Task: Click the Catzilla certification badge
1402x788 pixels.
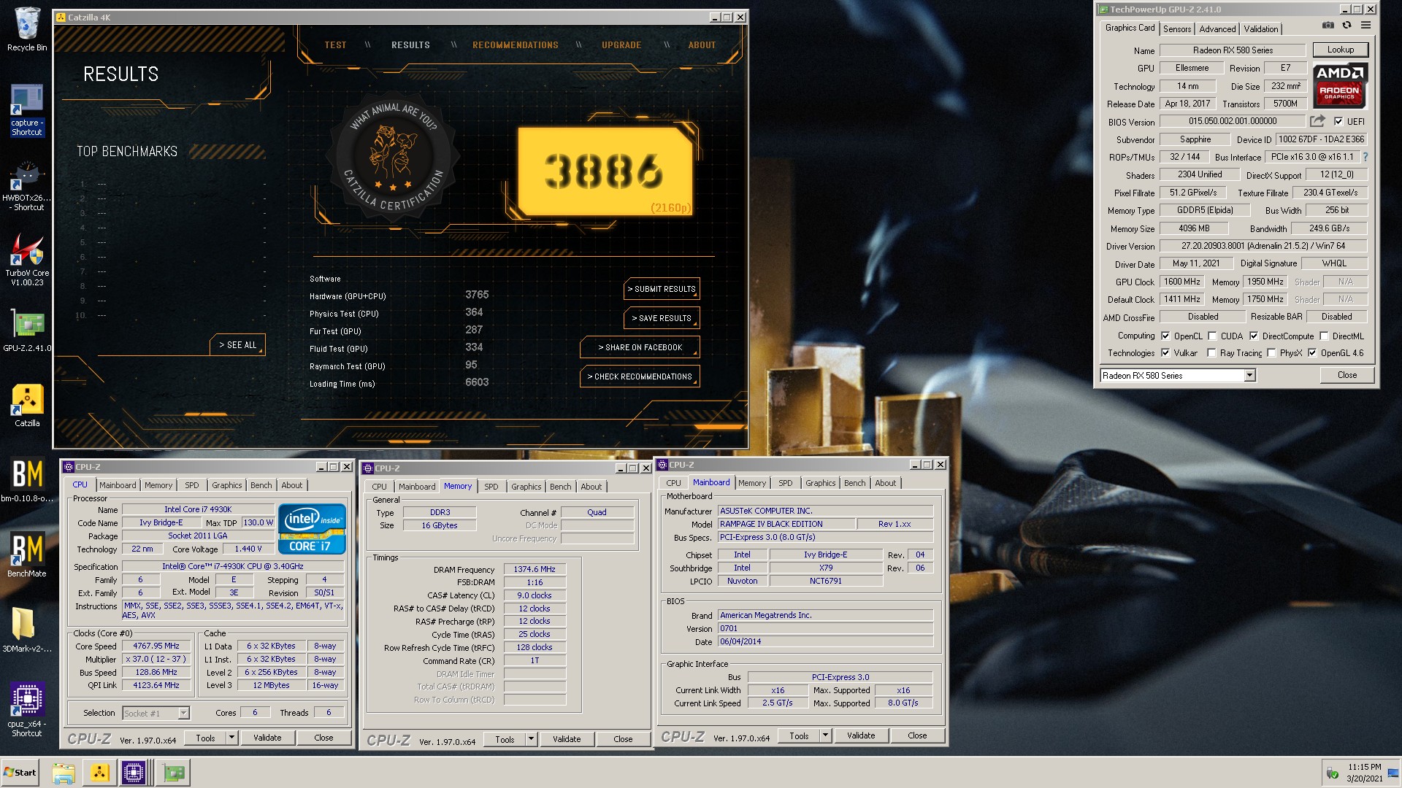Action: coord(394,156)
